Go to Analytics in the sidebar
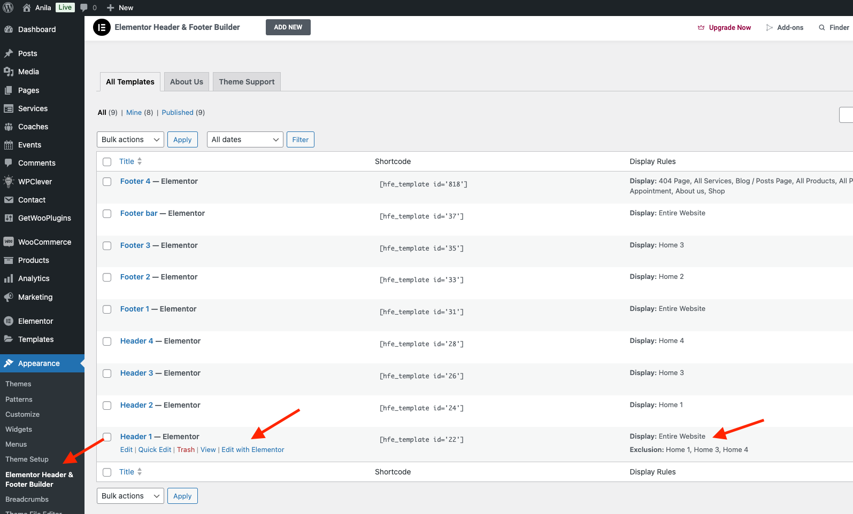Viewport: 853px width, 514px height. click(x=34, y=278)
